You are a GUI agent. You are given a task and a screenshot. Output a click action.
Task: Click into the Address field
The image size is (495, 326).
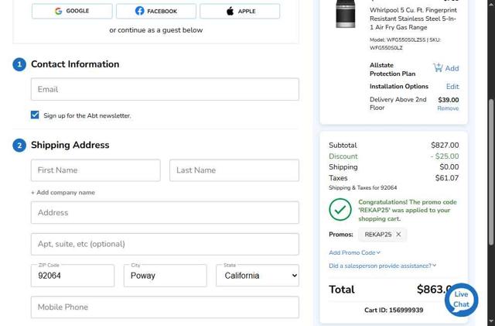click(165, 213)
